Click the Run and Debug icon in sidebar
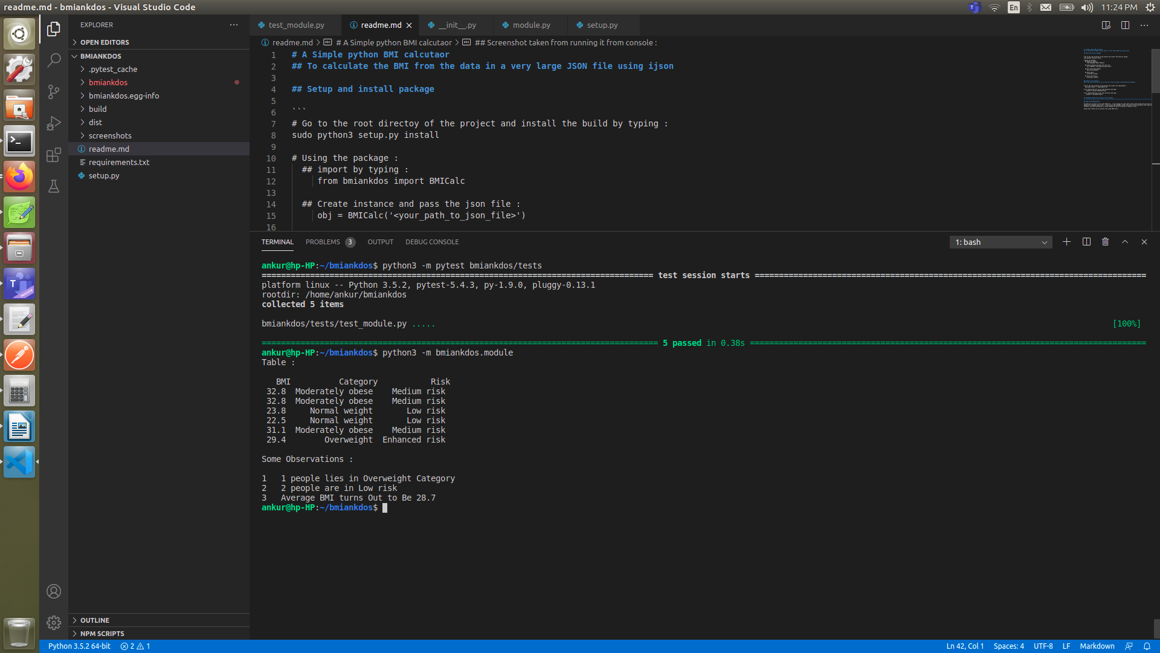The height and width of the screenshot is (653, 1160). 53,123
